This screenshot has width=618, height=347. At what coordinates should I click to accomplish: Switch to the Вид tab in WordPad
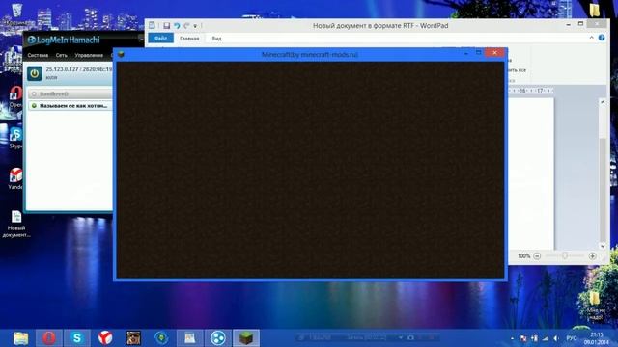pos(216,39)
